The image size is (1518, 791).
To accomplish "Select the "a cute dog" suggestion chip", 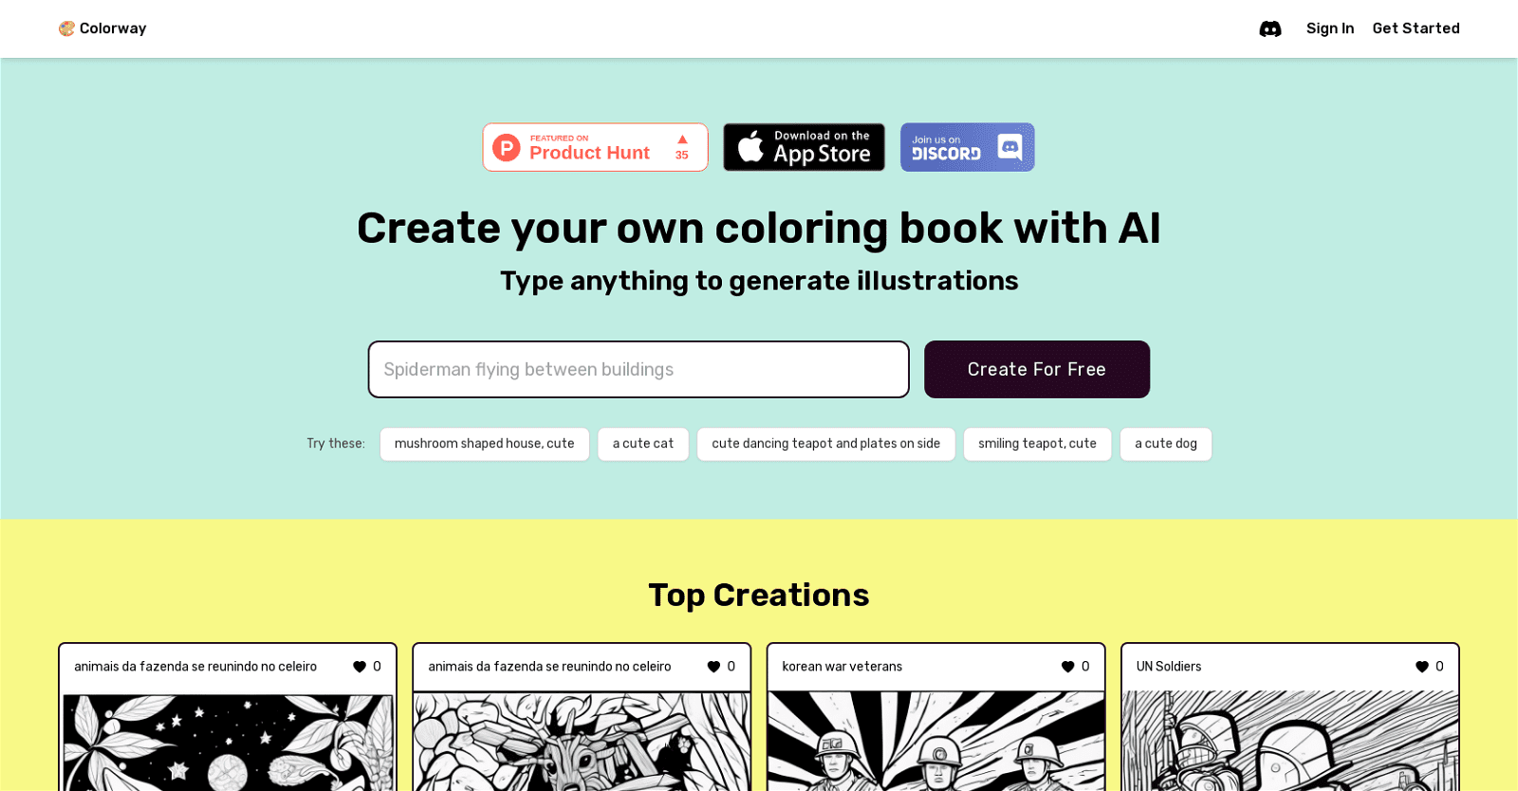I will [x=1165, y=444].
